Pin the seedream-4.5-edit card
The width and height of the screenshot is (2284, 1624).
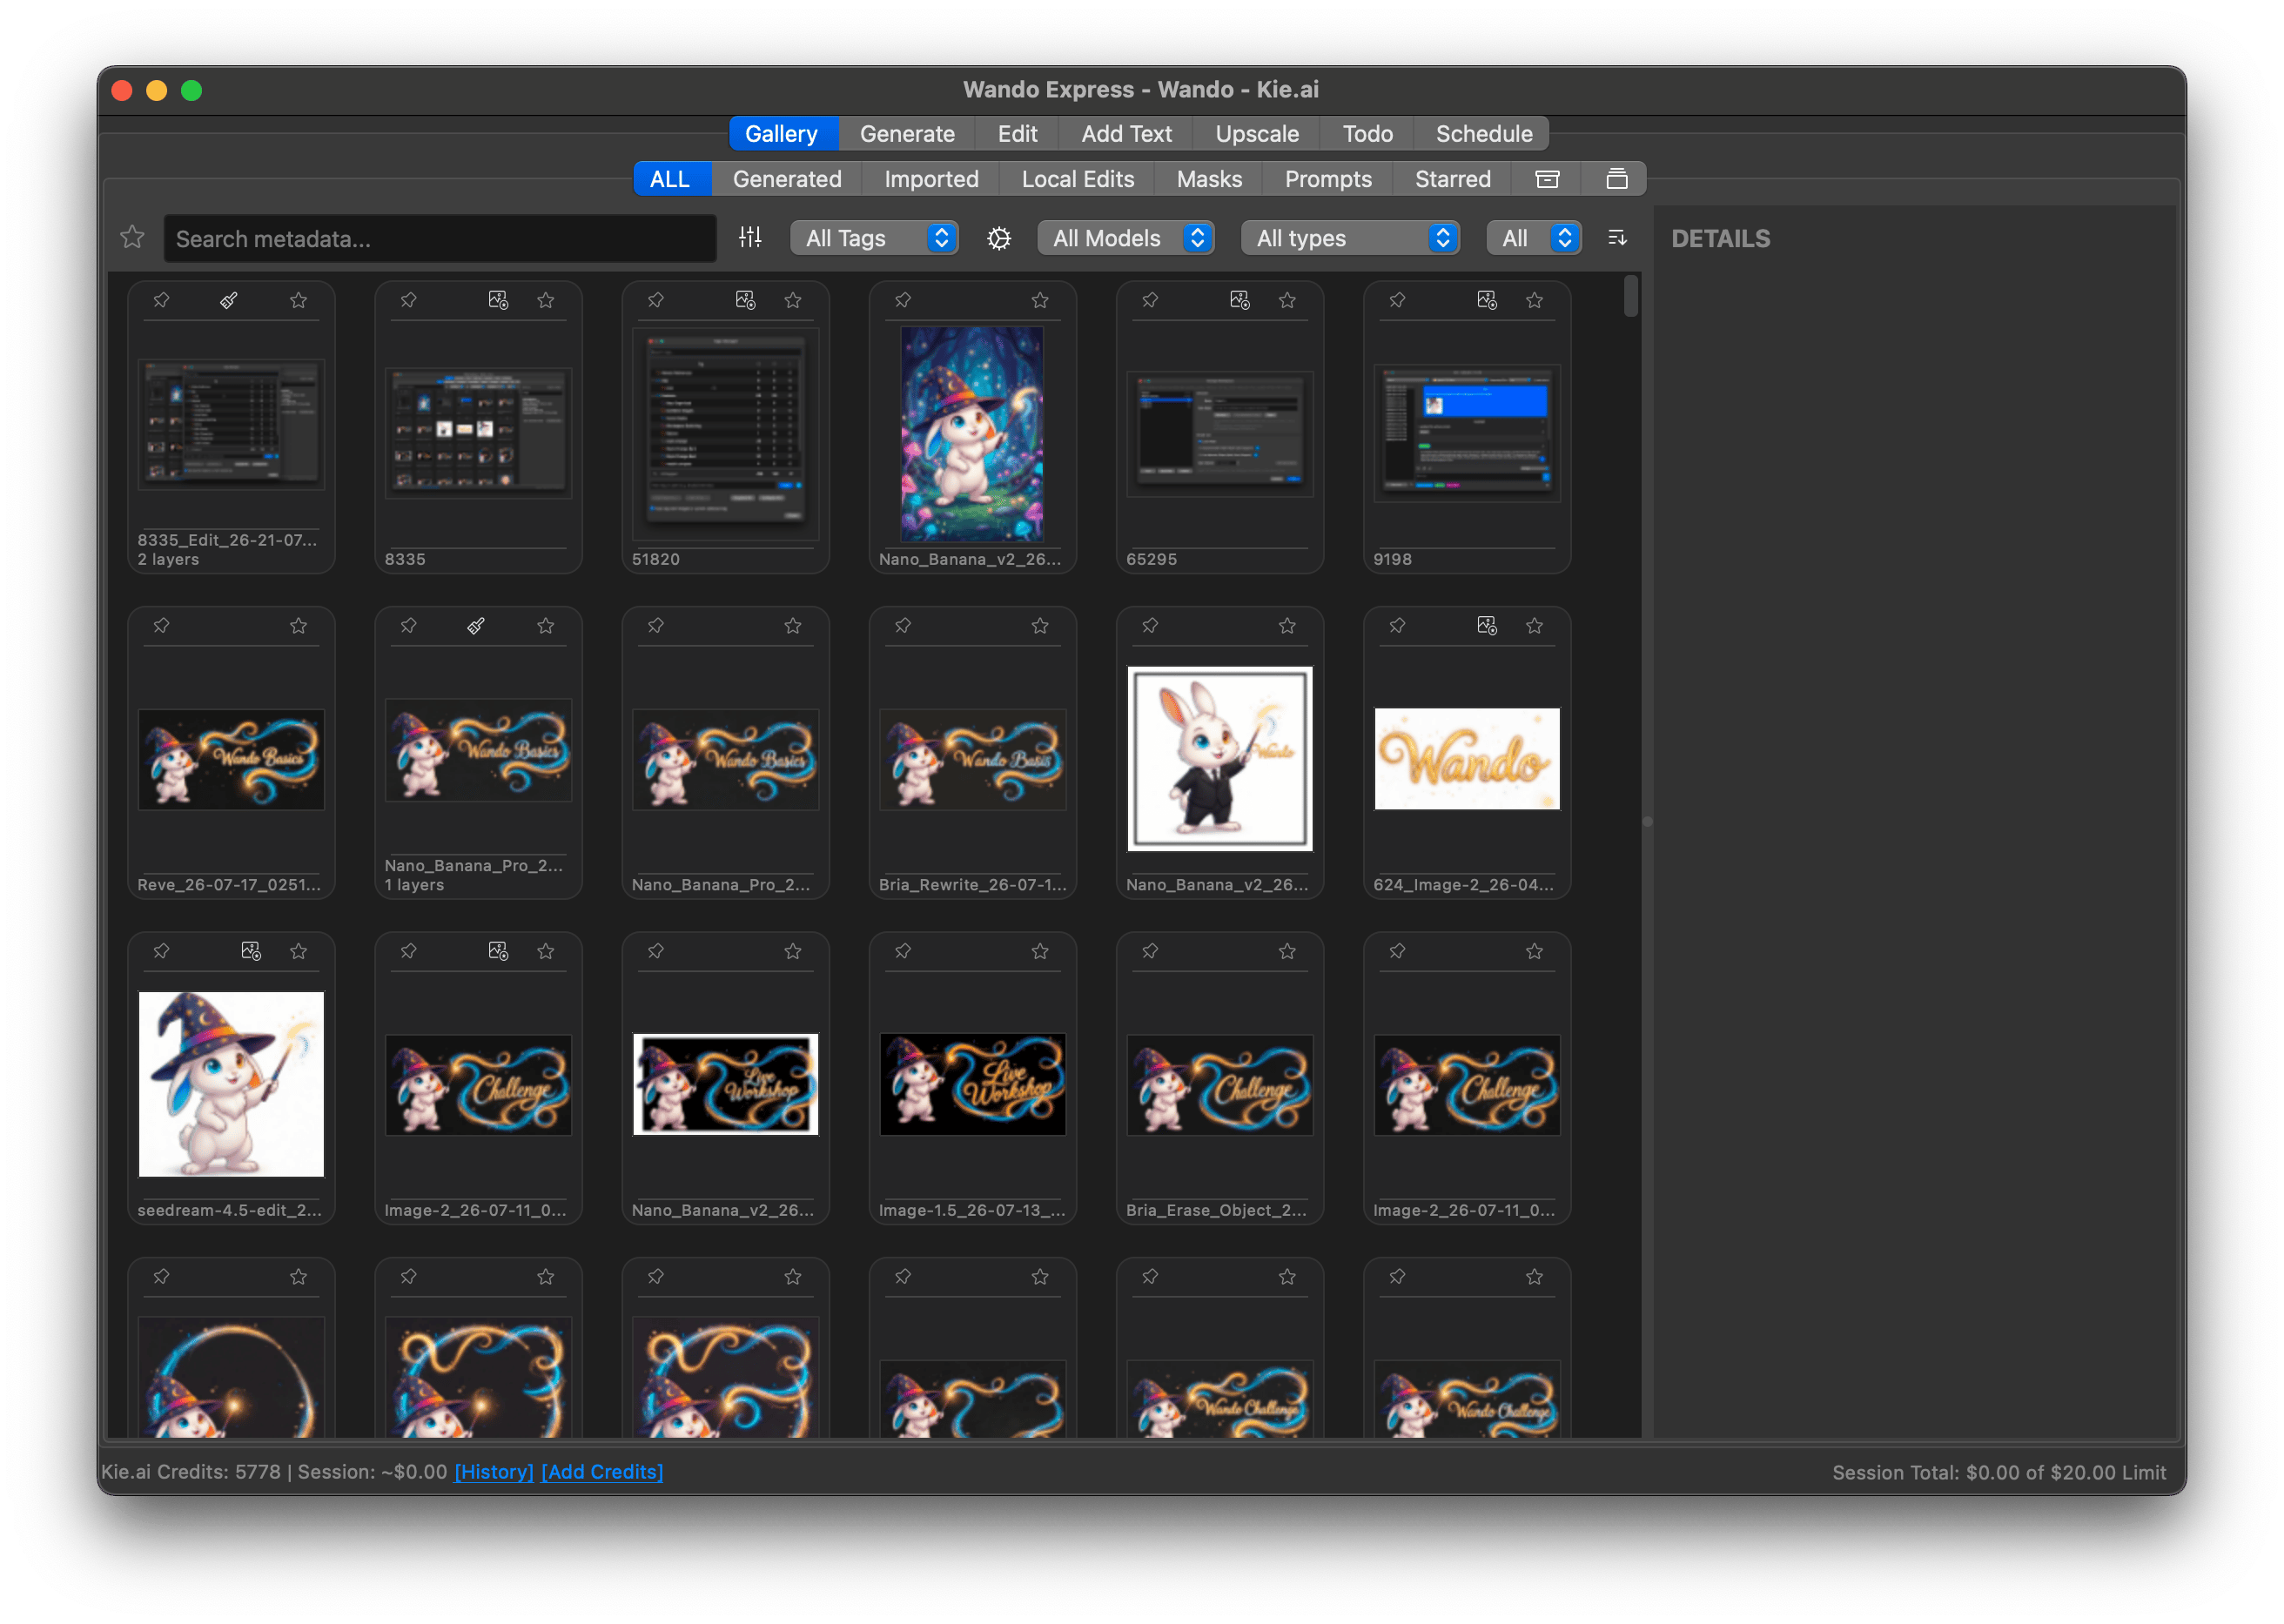(161, 951)
